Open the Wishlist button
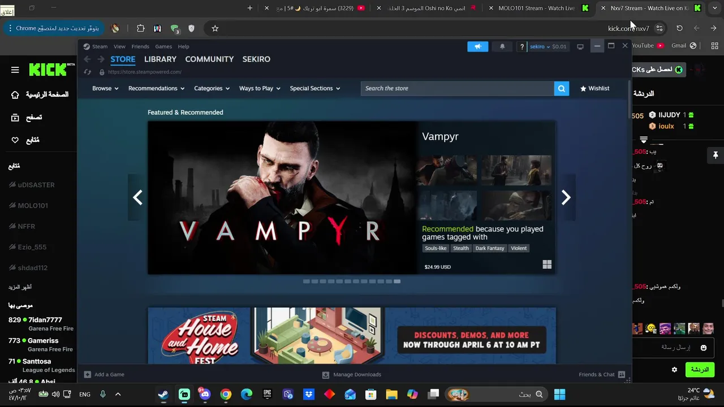 point(594,88)
